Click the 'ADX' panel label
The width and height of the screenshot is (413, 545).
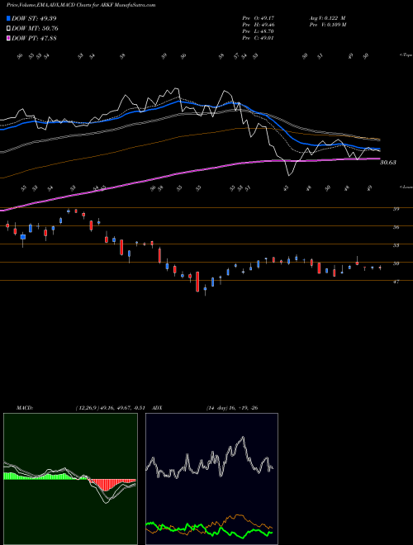157,408
